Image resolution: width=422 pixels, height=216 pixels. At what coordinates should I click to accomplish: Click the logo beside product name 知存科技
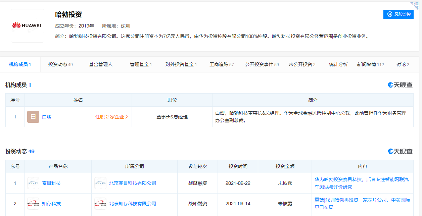[33, 204]
